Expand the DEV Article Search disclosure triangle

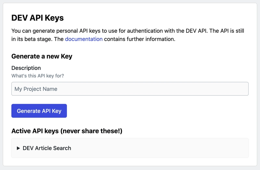[19, 148]
